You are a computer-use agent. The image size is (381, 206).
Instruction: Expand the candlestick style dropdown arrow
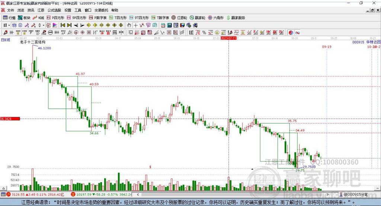pos(44,25)
